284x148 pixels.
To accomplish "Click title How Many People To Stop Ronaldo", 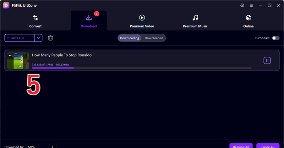I will pyautogui.click(x=62, y=55).
